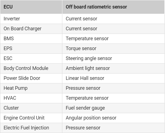The image size is (165, 133).
Task: Click the Linear Hall sensor cell
Action: pyautogui.click(x=85, y=78)
